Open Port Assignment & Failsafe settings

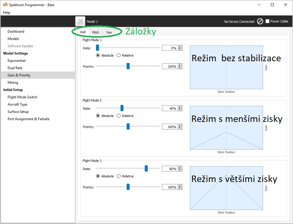(28, 119)
